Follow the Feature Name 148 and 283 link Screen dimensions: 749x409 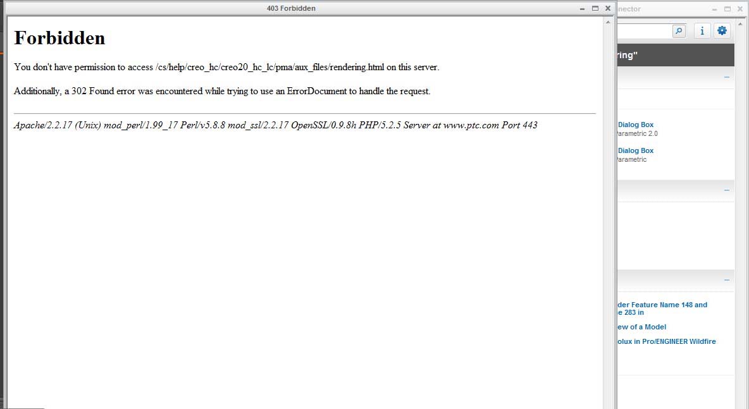pyautogui.click(x=661, y=305)
